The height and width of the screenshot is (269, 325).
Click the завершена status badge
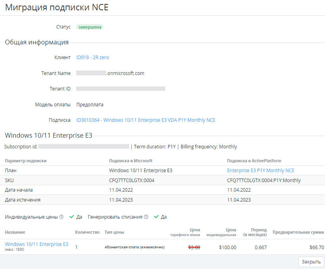tap(90, 27)
